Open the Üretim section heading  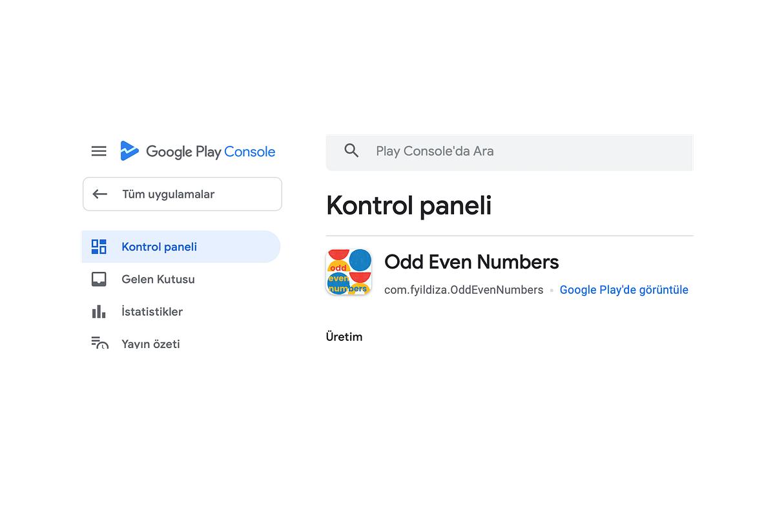pyautogui.click(x=344, y=336)
